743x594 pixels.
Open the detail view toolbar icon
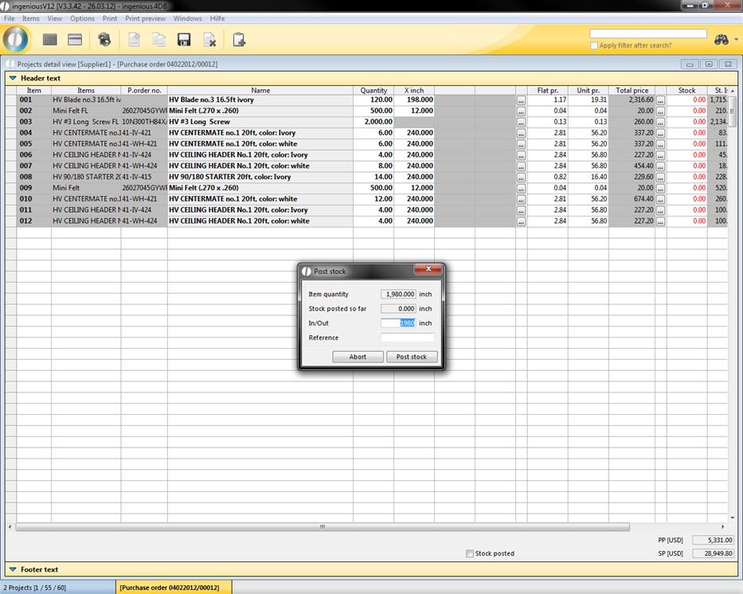click(75, 40)
